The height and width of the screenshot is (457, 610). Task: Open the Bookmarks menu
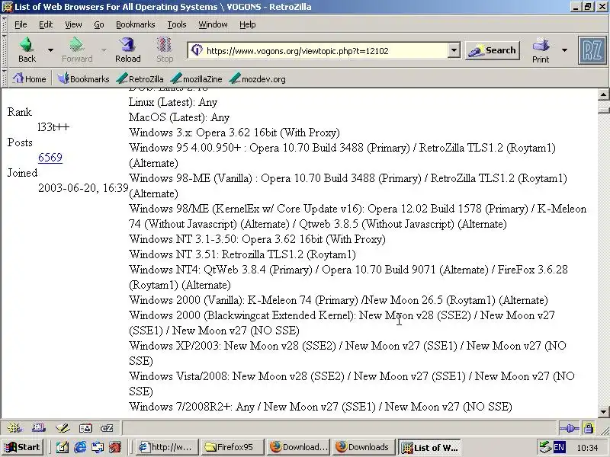click(x=136, y=24)
